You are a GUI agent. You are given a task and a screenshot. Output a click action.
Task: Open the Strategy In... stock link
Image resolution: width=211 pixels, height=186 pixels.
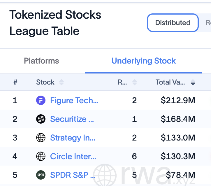pyautogui.click(x=73, y=138)
